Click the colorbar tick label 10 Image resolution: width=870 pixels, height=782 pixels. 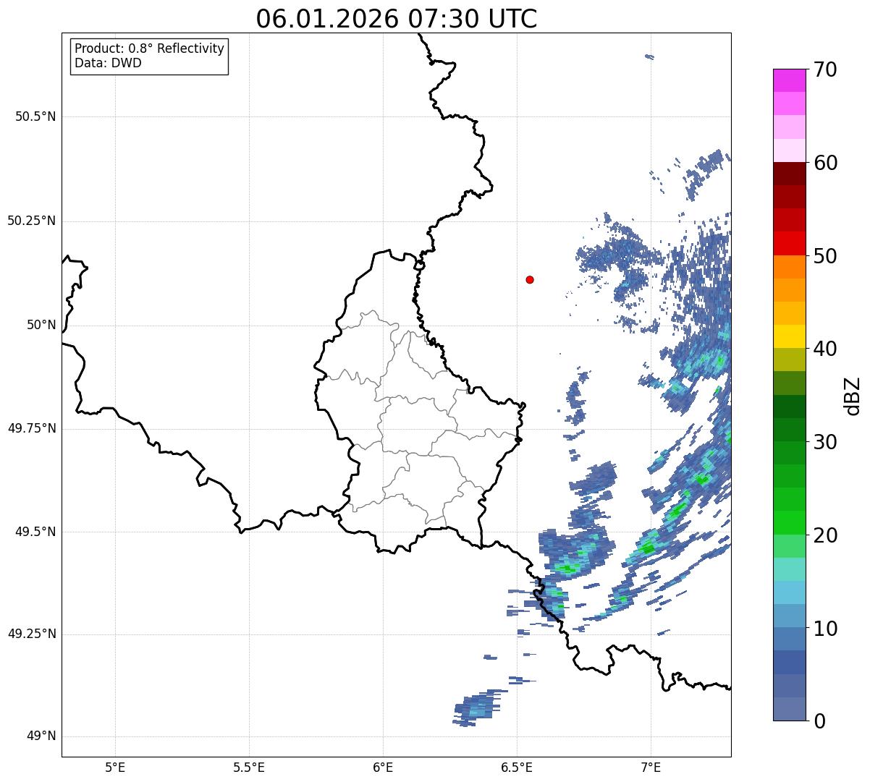[825, 629]
